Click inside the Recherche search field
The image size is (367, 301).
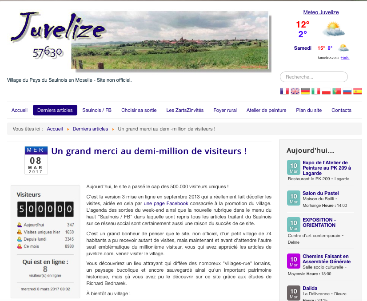tap(314, 77)
